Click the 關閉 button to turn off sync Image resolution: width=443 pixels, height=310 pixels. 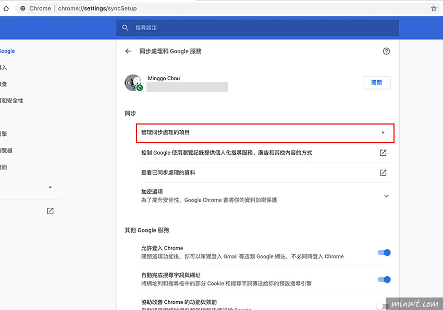pos(376,82)
